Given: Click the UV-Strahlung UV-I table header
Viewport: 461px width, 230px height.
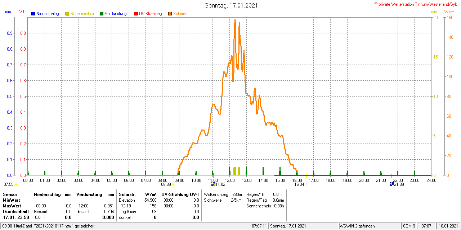Looking at the screenshot, I should (x=180, y=194).
